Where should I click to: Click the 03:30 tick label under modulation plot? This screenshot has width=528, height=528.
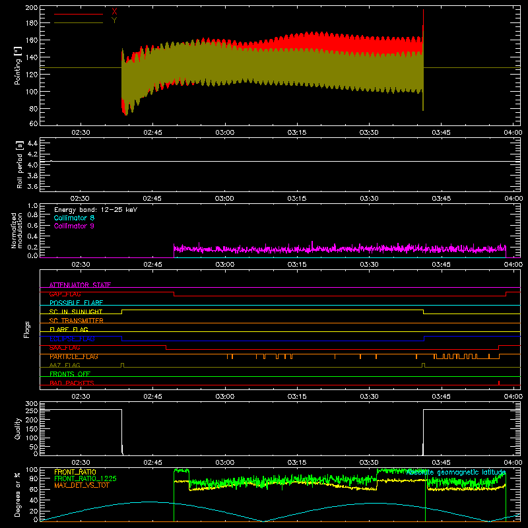(x=369, y=265)
